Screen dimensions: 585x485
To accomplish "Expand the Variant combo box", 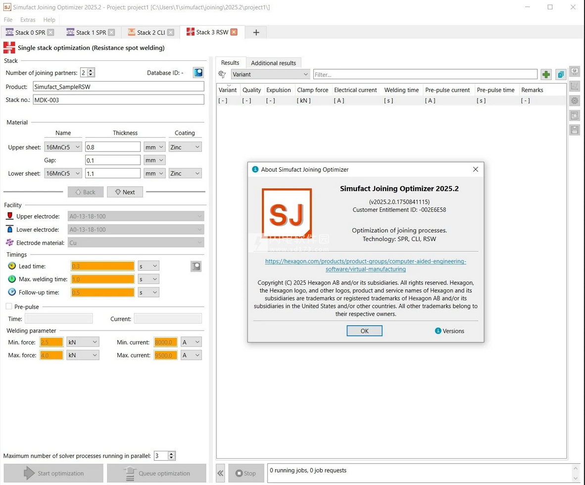I will pos(270,74).
